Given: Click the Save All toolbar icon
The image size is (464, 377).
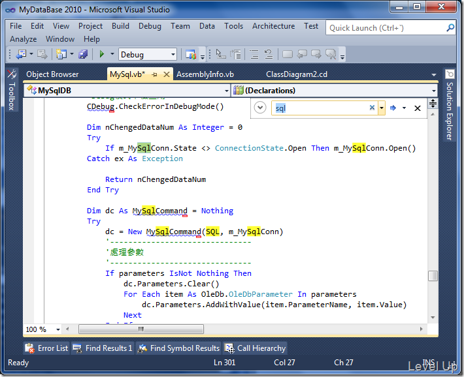Looking at the screenshot, I should click(x=83, y=54).
